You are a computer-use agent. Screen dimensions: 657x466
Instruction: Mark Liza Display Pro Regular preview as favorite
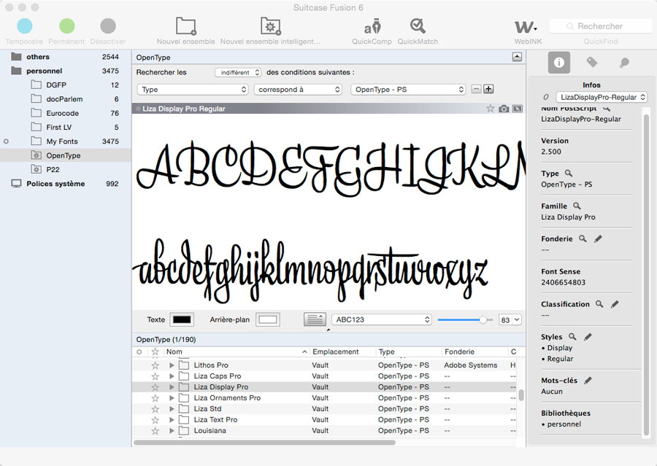pyautogui.click(x=490, y=109)
